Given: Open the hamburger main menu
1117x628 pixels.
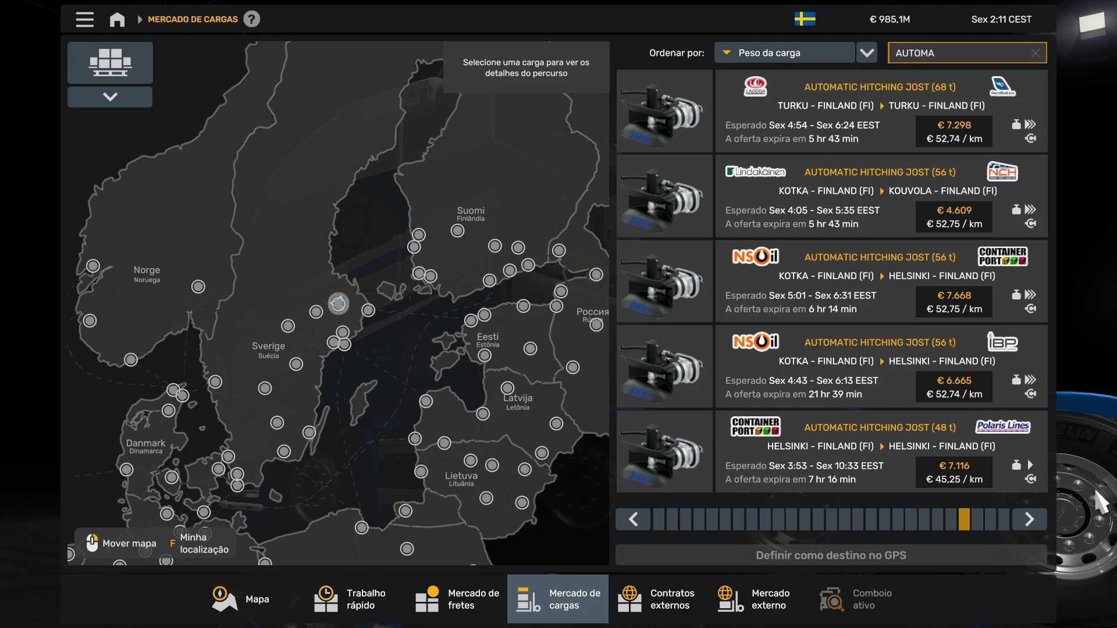Looking at the screenshot, I should [x=84, y=19].
